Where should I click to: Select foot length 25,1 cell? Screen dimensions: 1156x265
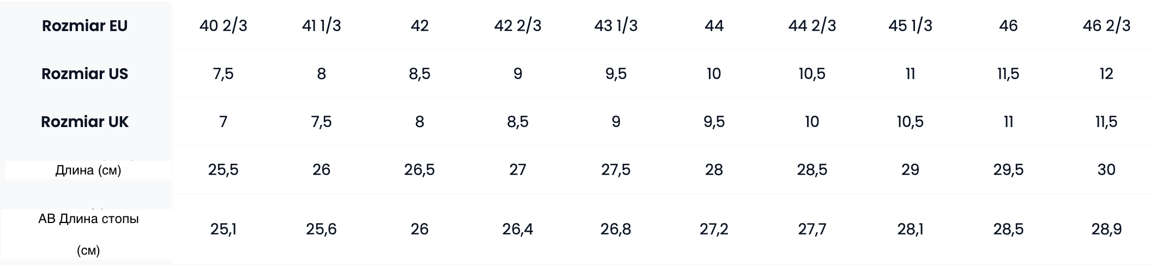click(x=224, y=230)
